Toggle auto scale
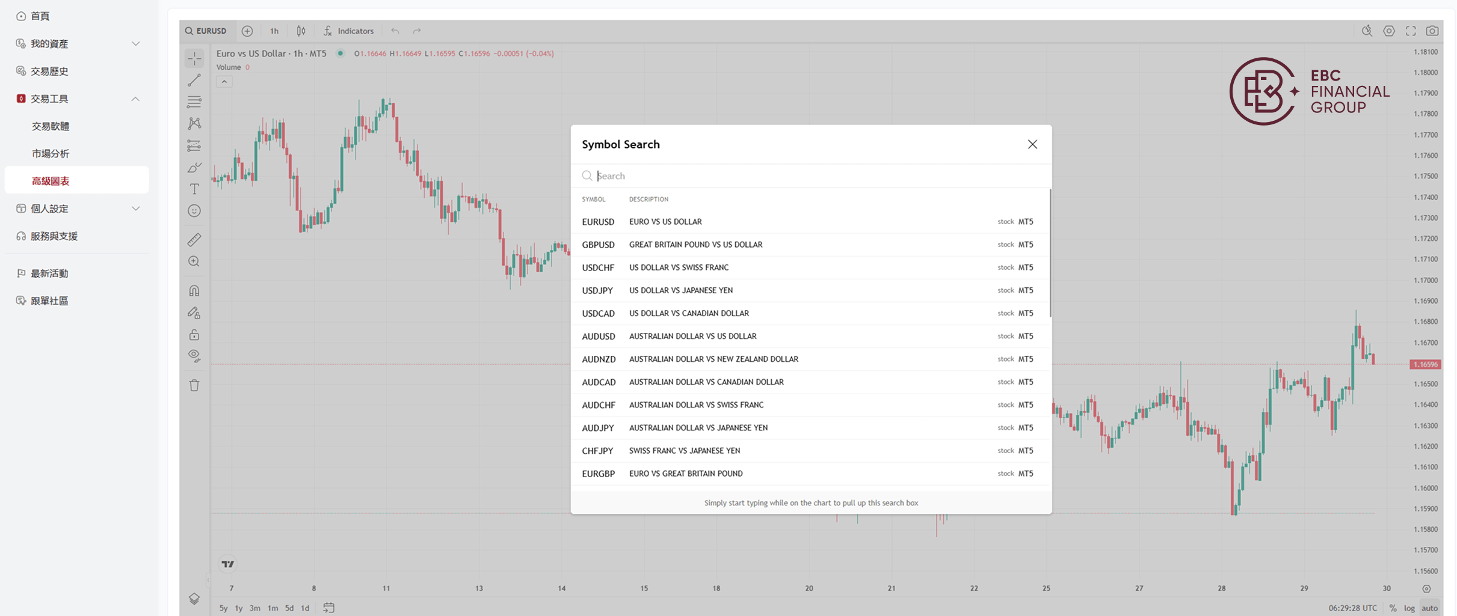 coord(1430,608)
